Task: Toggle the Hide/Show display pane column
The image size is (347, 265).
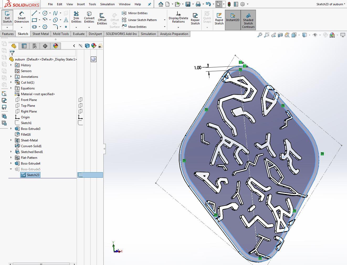Action: (x=81, y=46)
